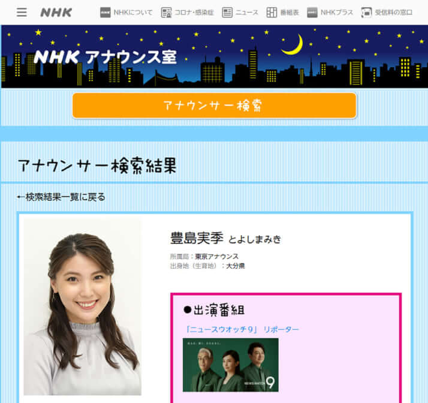Click the name 豊島実季
This screenshot has width=428, height=403.
197,238
